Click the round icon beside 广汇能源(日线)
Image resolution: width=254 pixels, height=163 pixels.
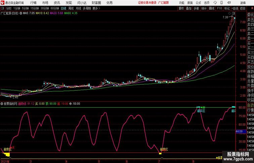pyautogui.click(x=21, y=13)
